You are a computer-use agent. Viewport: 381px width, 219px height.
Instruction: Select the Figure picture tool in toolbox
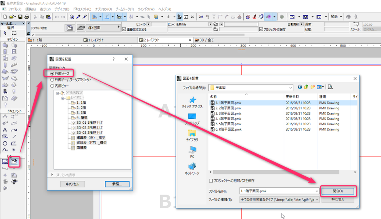point(5,161)
